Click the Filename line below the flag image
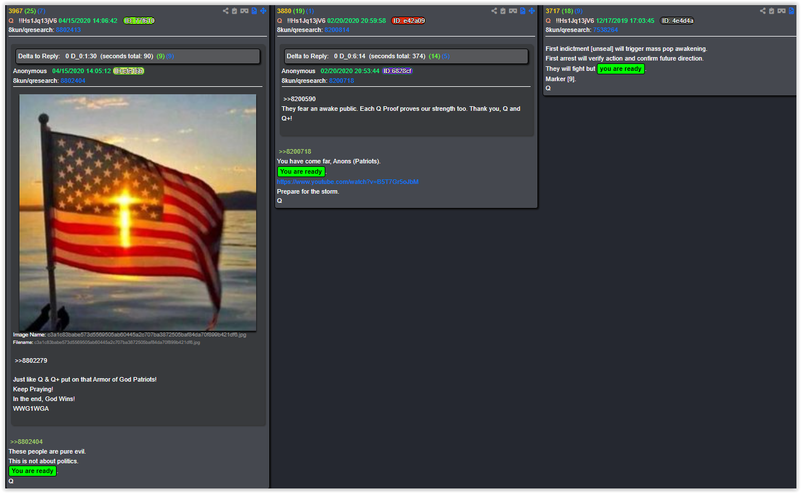 pyautogui.click(x=106, y=342)
